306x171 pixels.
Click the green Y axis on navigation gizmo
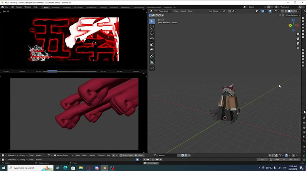pyautogui.click(x=290, y=25)
